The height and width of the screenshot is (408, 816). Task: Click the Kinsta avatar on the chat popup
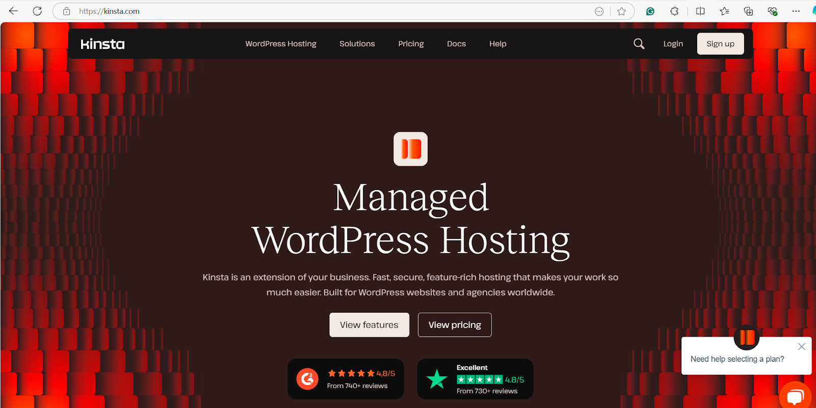(x=747, y=337)
